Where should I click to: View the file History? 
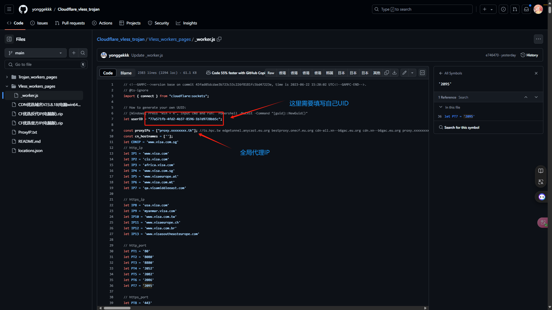click(529, 55)
